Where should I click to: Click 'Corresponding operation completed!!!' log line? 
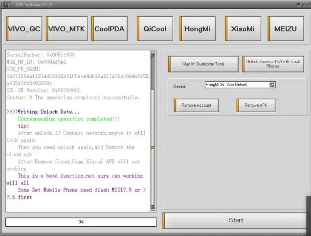pyautogui.click(x=69, y=119)
